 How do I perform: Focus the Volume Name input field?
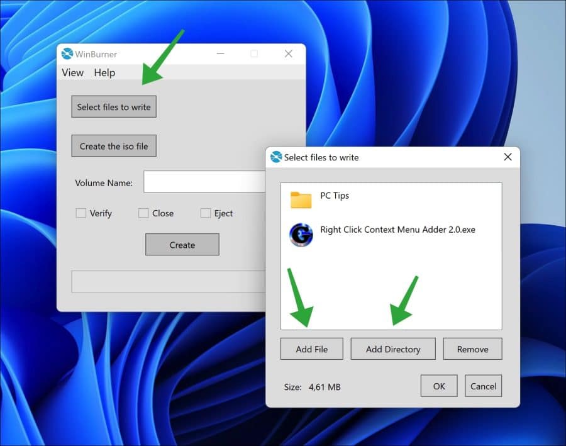(204, 182)
